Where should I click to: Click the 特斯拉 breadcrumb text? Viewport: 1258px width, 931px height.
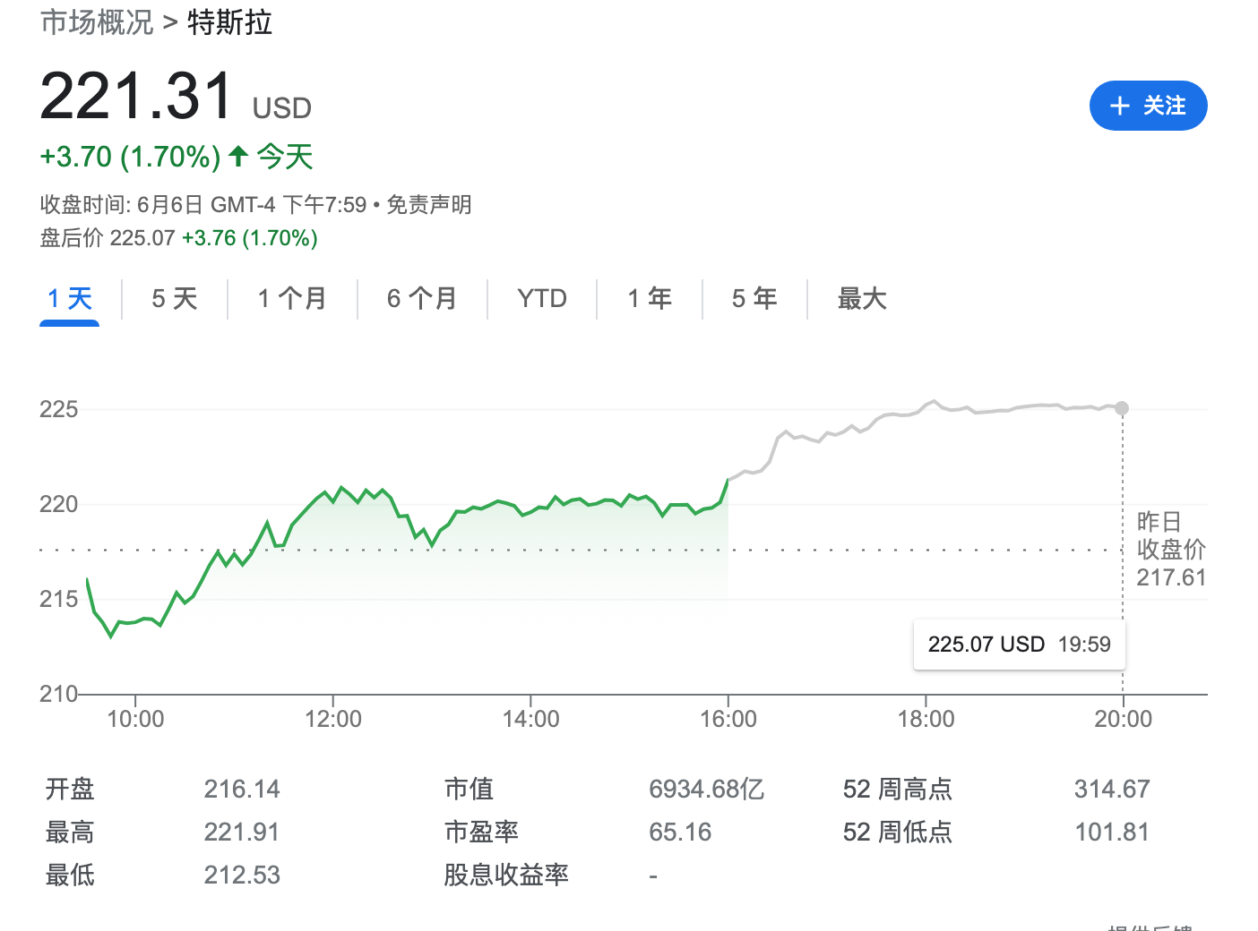pyautogui.click(x=229, y=21)
